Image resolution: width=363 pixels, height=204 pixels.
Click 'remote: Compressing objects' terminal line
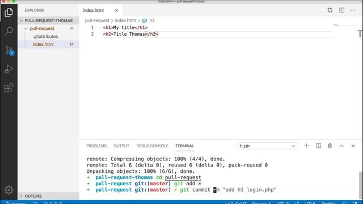point(155,159)
